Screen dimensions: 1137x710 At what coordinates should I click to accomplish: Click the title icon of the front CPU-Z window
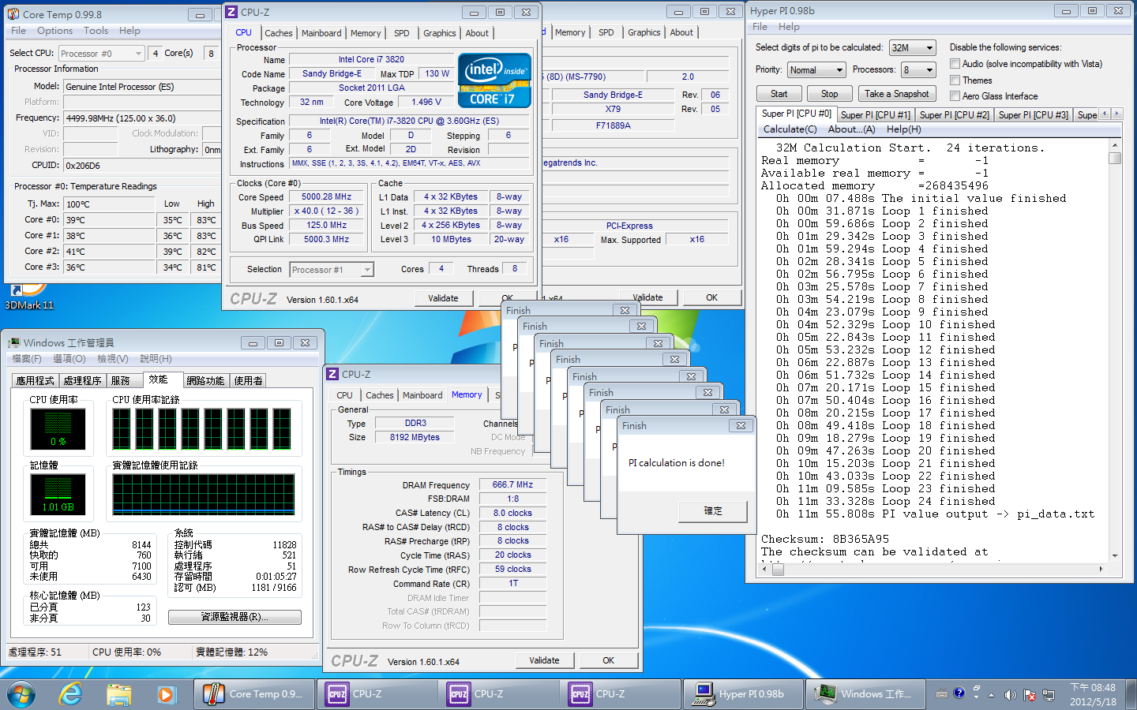click(x=231, y=12)
